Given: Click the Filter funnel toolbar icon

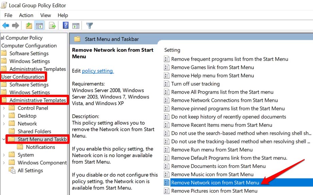Looking at the screenshot, I should pyautogui.click(x=89, y=25).
